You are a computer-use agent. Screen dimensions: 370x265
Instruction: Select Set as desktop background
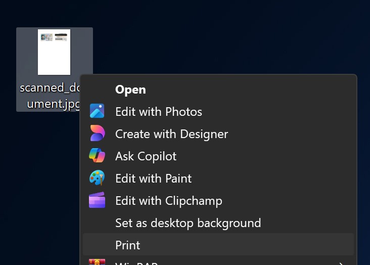(x=188, y=223)
